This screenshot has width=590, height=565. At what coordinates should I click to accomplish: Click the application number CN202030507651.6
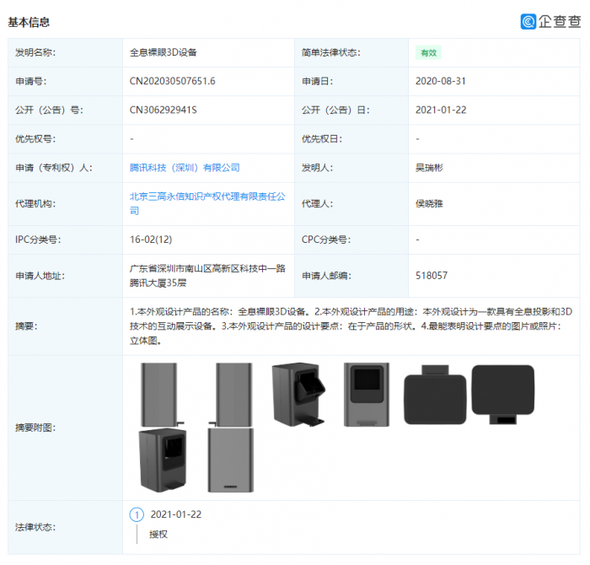172,81
